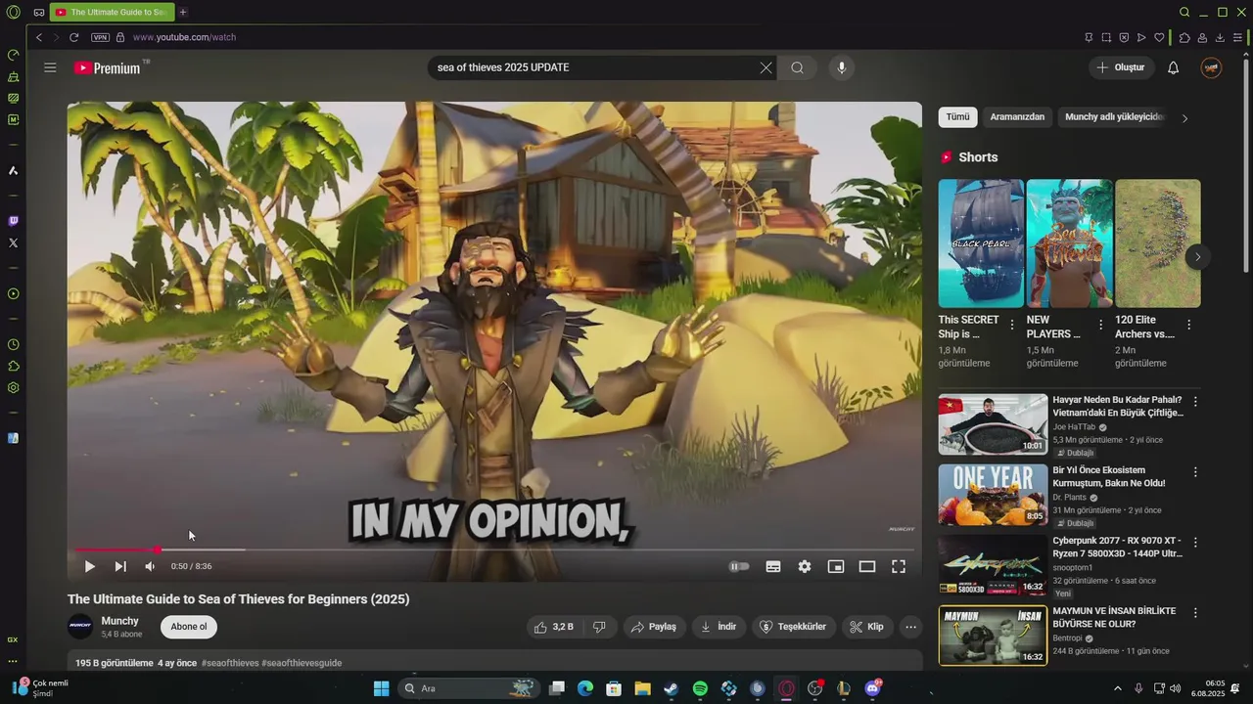Image resolution: width=1253 pixels, height=704 pixels.
Task: Open the browser extensions cube icon
Action: point(1184,37)
